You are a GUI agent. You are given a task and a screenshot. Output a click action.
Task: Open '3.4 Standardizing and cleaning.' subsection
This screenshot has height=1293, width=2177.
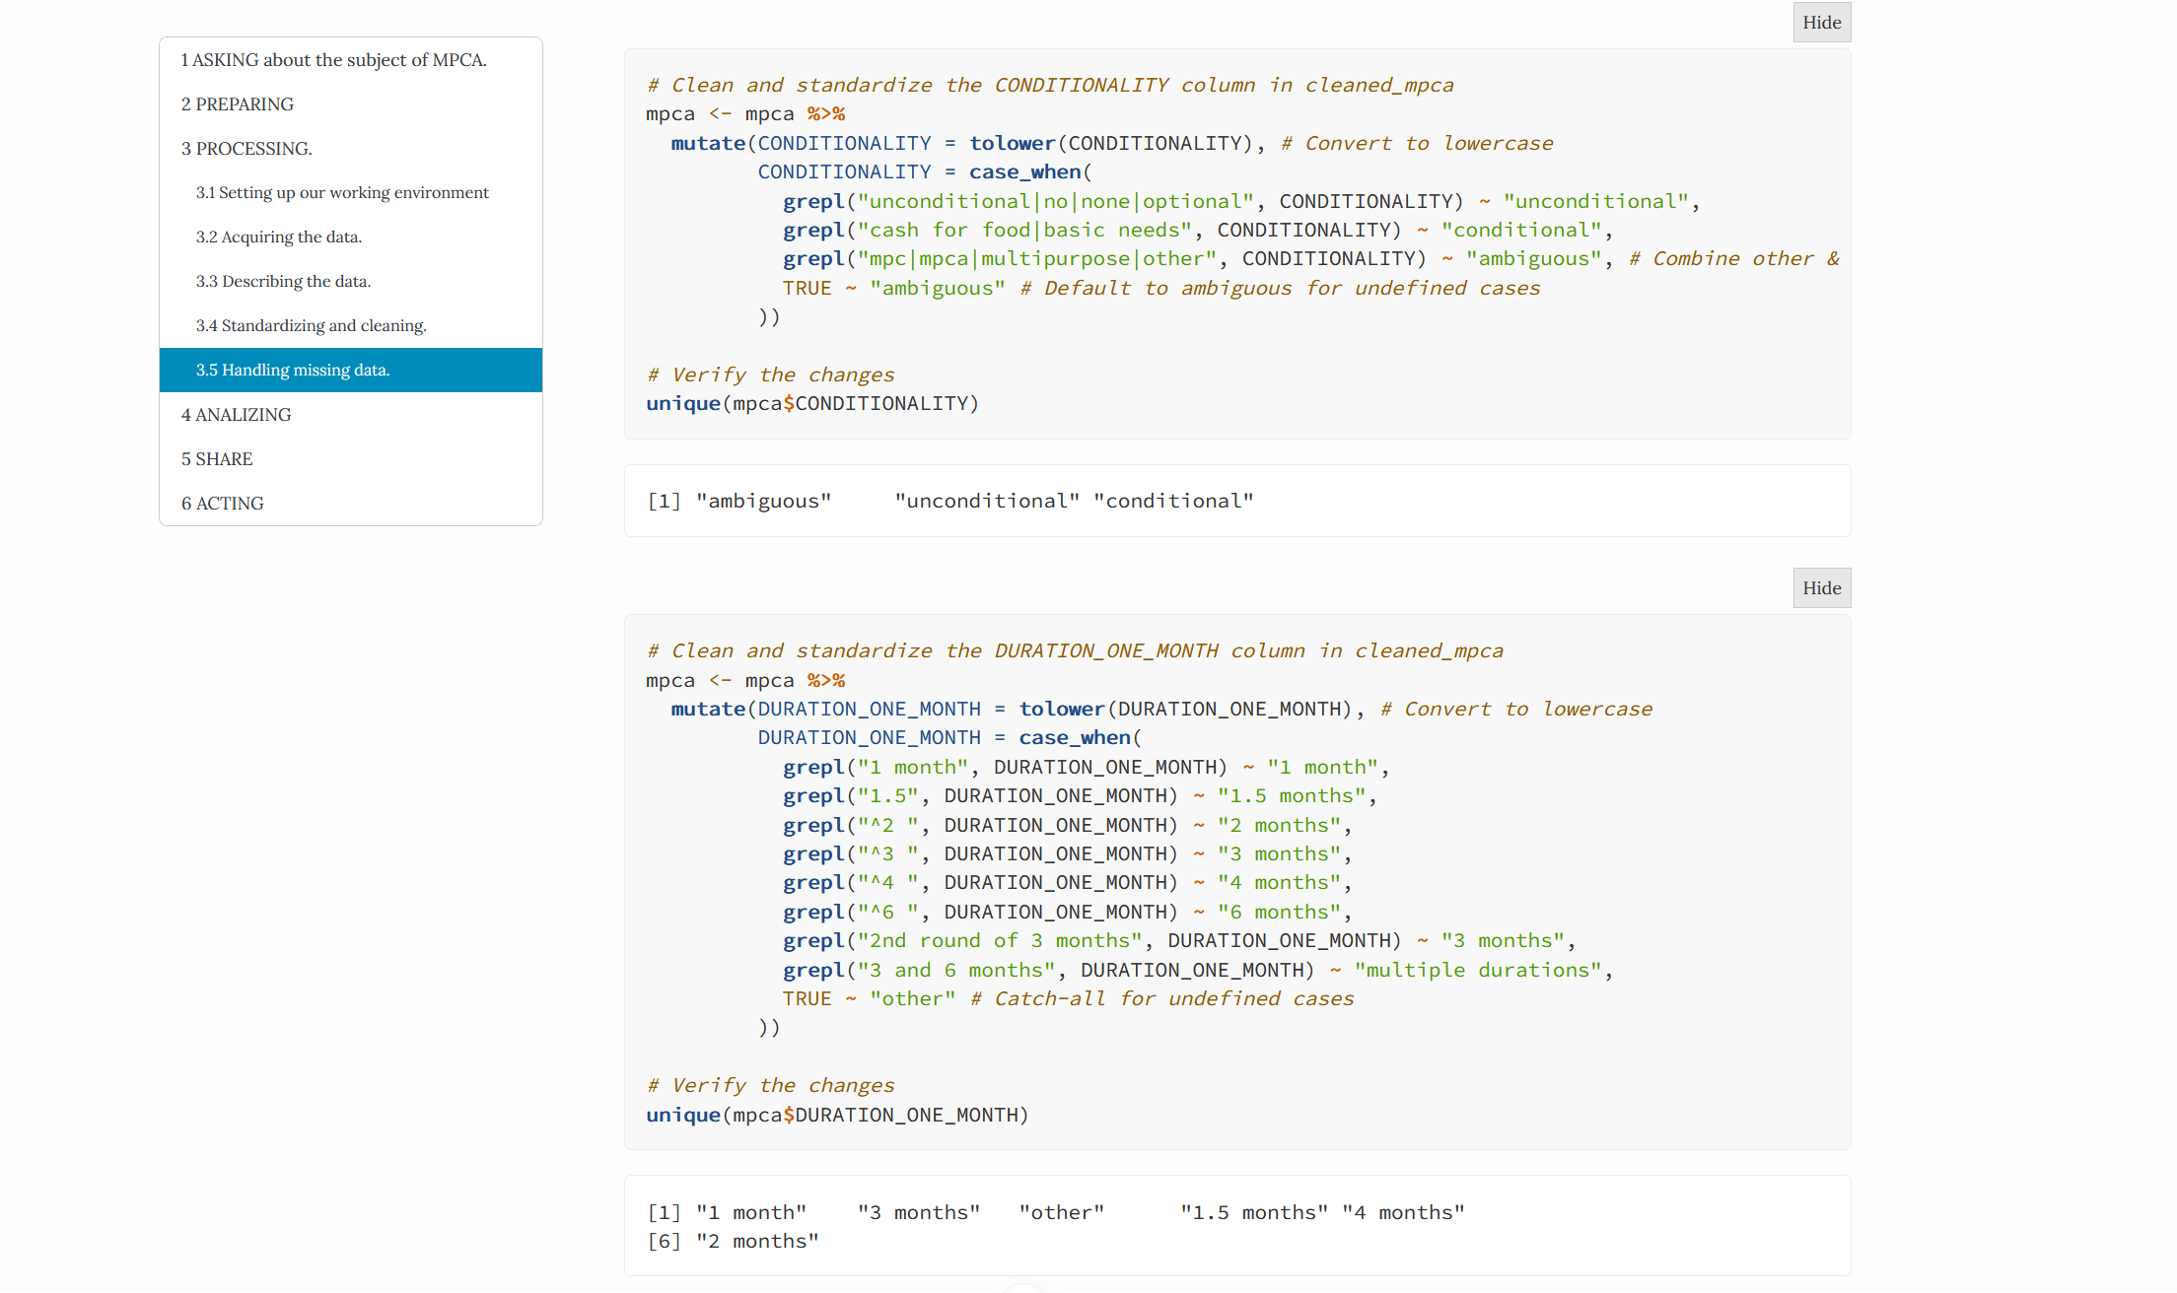click(350, 326)
